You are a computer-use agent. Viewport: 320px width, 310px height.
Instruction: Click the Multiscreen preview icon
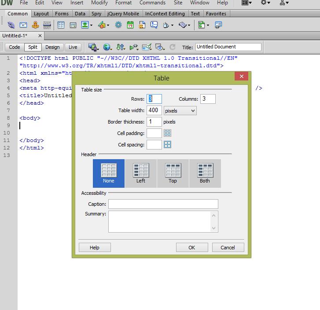tap(93, 47)
